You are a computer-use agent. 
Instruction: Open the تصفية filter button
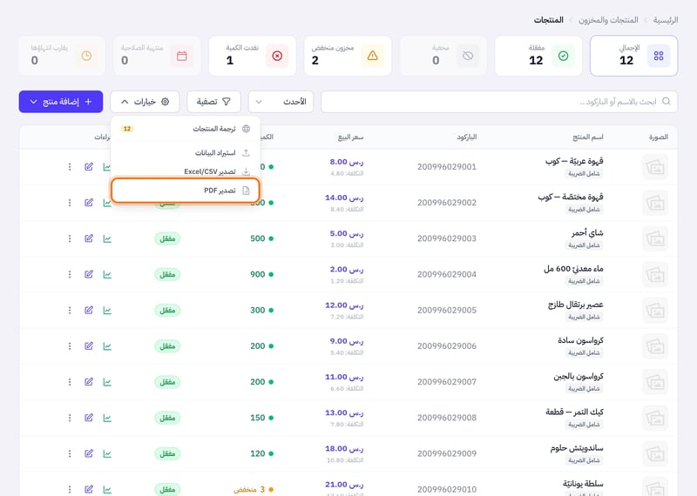click(x=213, y=102)
